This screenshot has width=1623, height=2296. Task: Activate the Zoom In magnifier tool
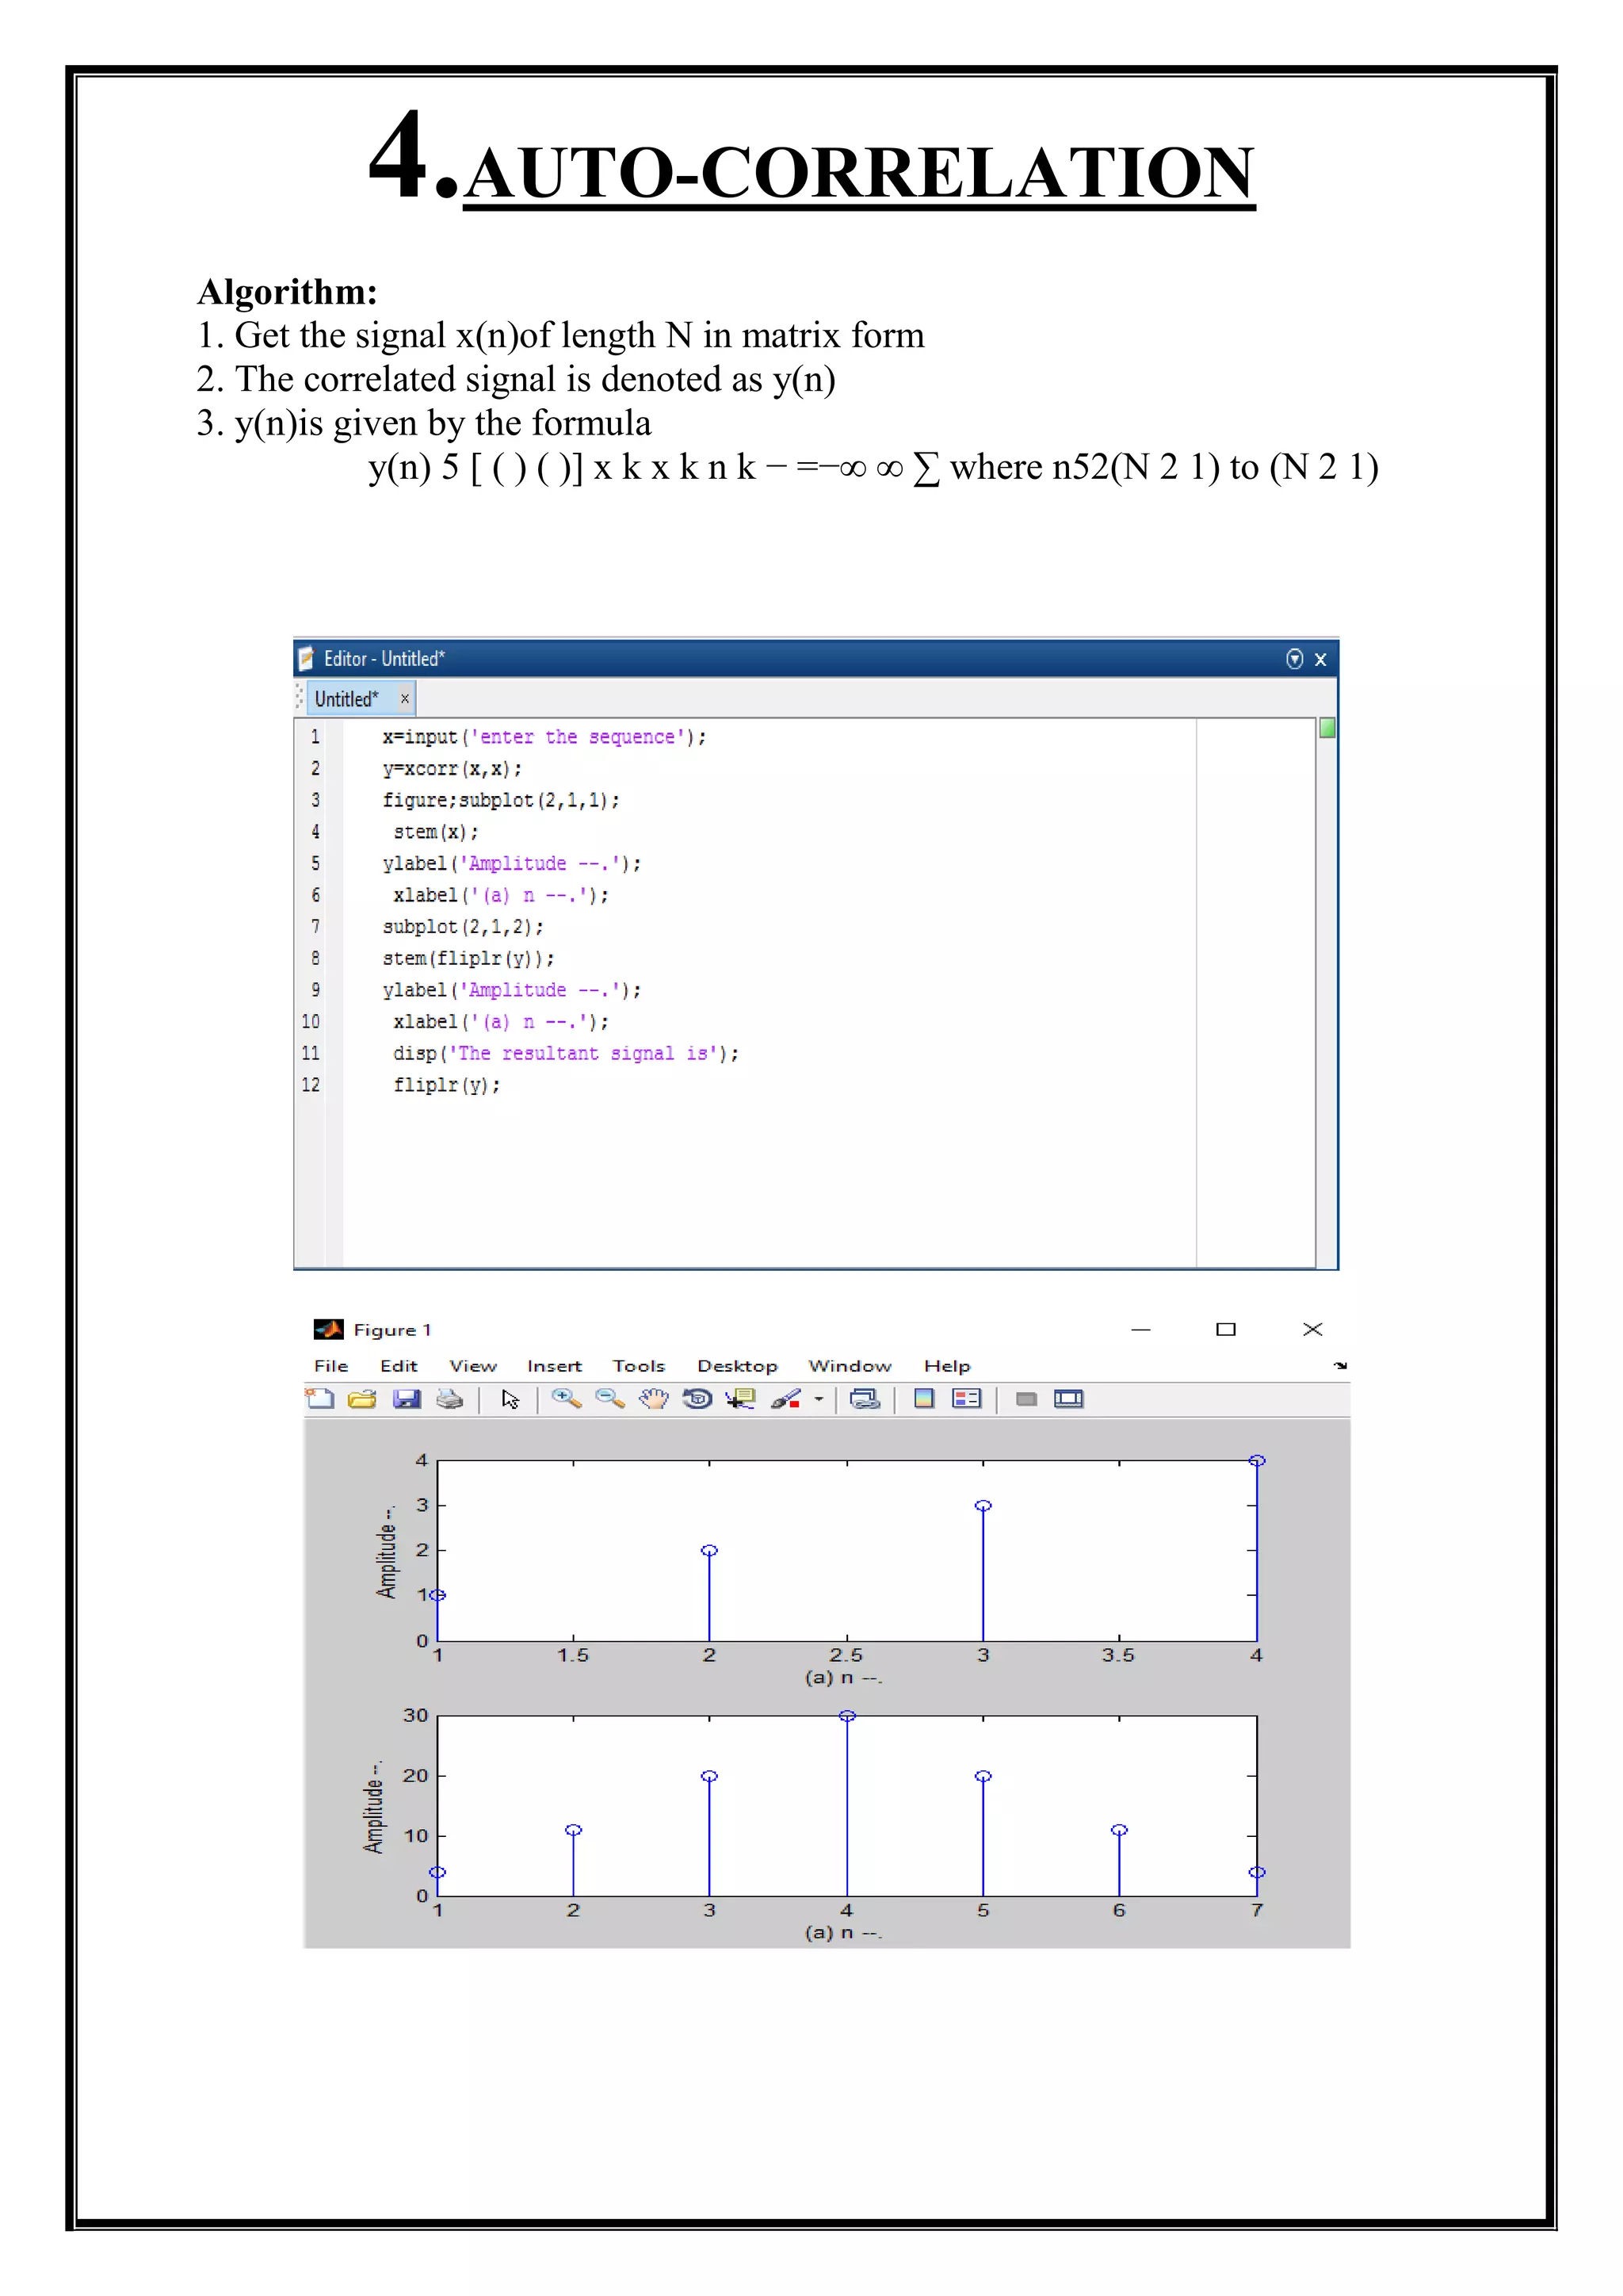point(567,1398)
